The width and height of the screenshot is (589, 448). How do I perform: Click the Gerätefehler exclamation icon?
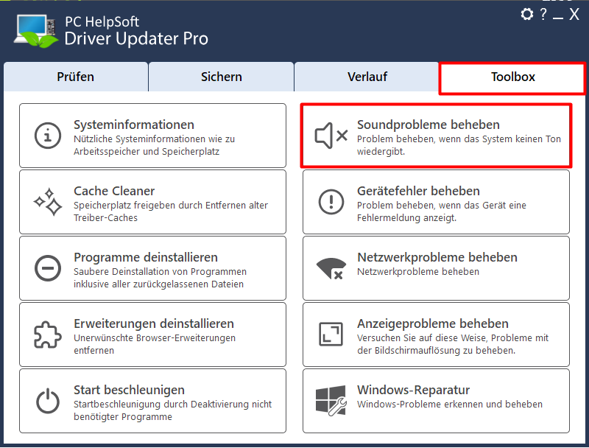[x=331, y=202]
